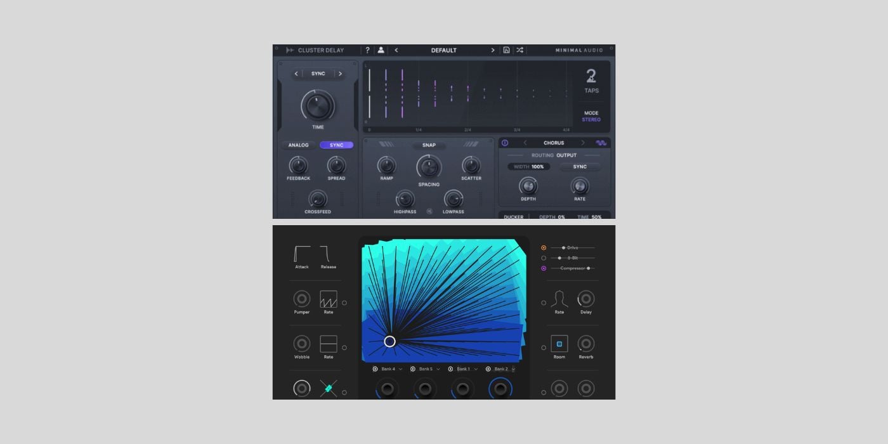Image resolution: width=888 pixels, height=444 pixels.
Task: Switch to ANALOG mode
Action: coord(298,145)
